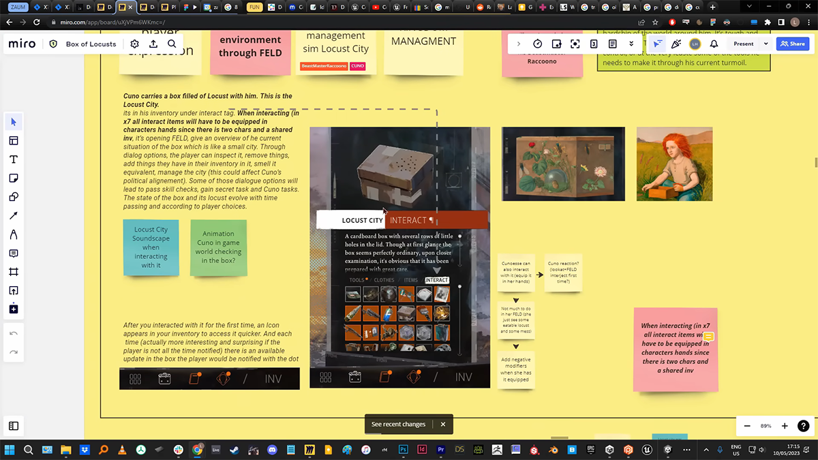Start the Timer from top toolbar
This screenshot has height=460, width=818.
[537, 44]
